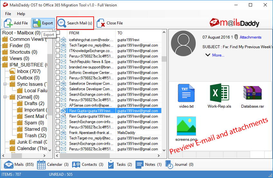Click the Starred (0) folder icon
This screenshot has width=273, height=178.
coord(20,129)
